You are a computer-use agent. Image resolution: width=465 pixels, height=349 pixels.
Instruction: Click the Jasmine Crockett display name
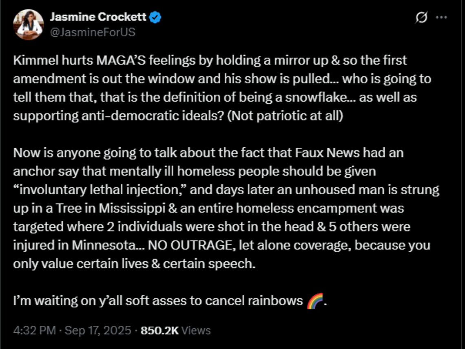coord(98,17)
